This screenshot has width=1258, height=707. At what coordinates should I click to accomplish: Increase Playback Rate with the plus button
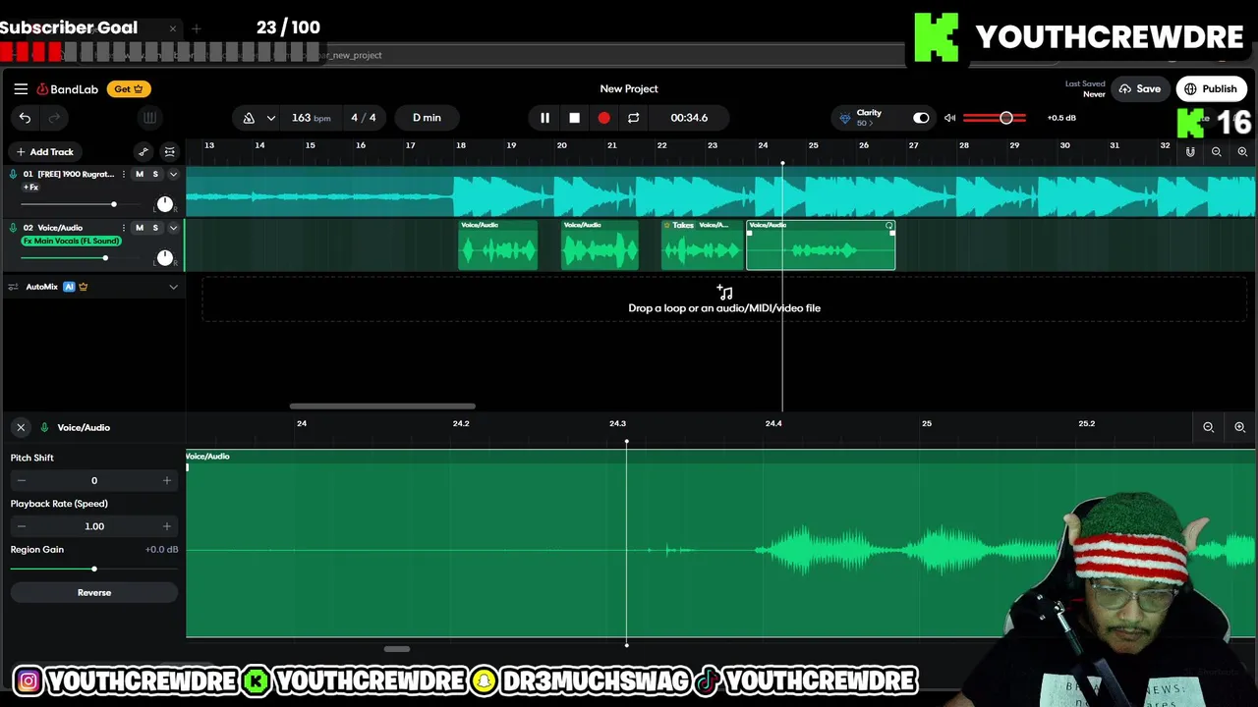click(x=166, y=526)
